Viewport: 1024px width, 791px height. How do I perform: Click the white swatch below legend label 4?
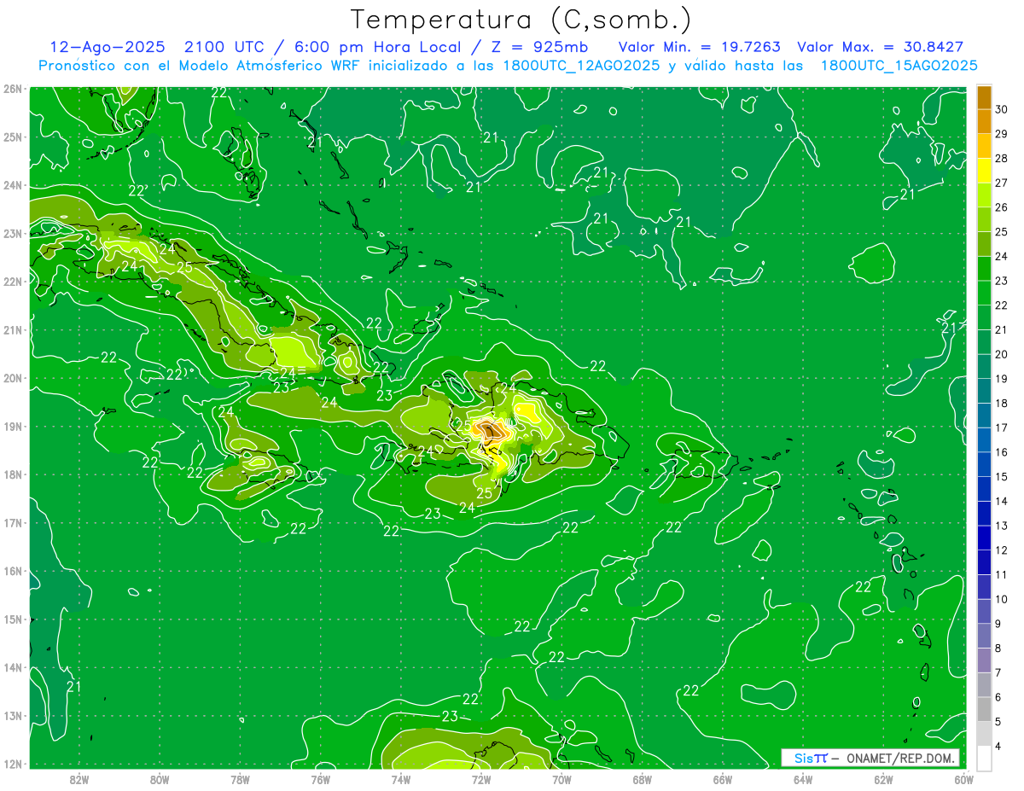(984, 758)
